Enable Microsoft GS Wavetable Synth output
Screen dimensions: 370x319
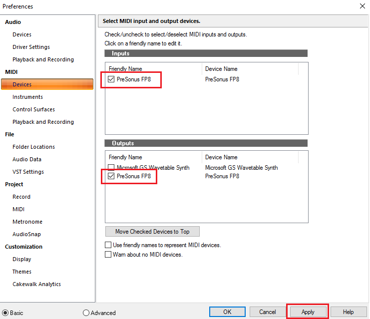[x=111, y=167]
